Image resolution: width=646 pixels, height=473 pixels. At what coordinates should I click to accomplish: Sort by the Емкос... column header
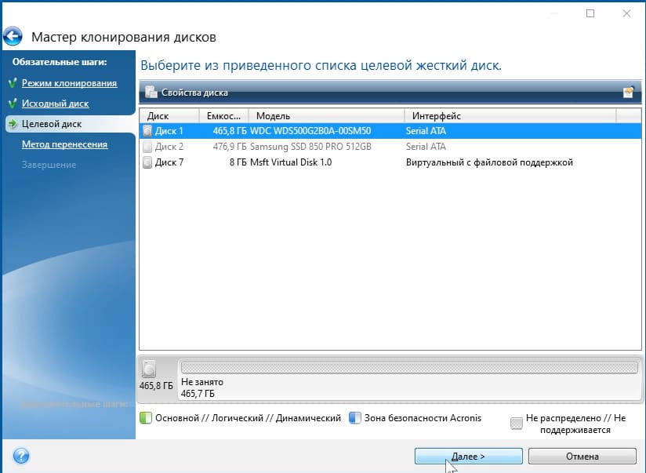coord(223,116)
